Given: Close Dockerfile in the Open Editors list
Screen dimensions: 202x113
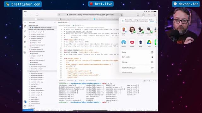Looking at the screenshot, I should [30, 27].
